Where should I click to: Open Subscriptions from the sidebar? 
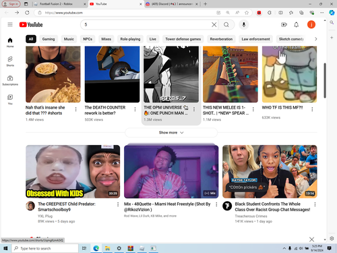pyautogui.click(x=10, y=80)
